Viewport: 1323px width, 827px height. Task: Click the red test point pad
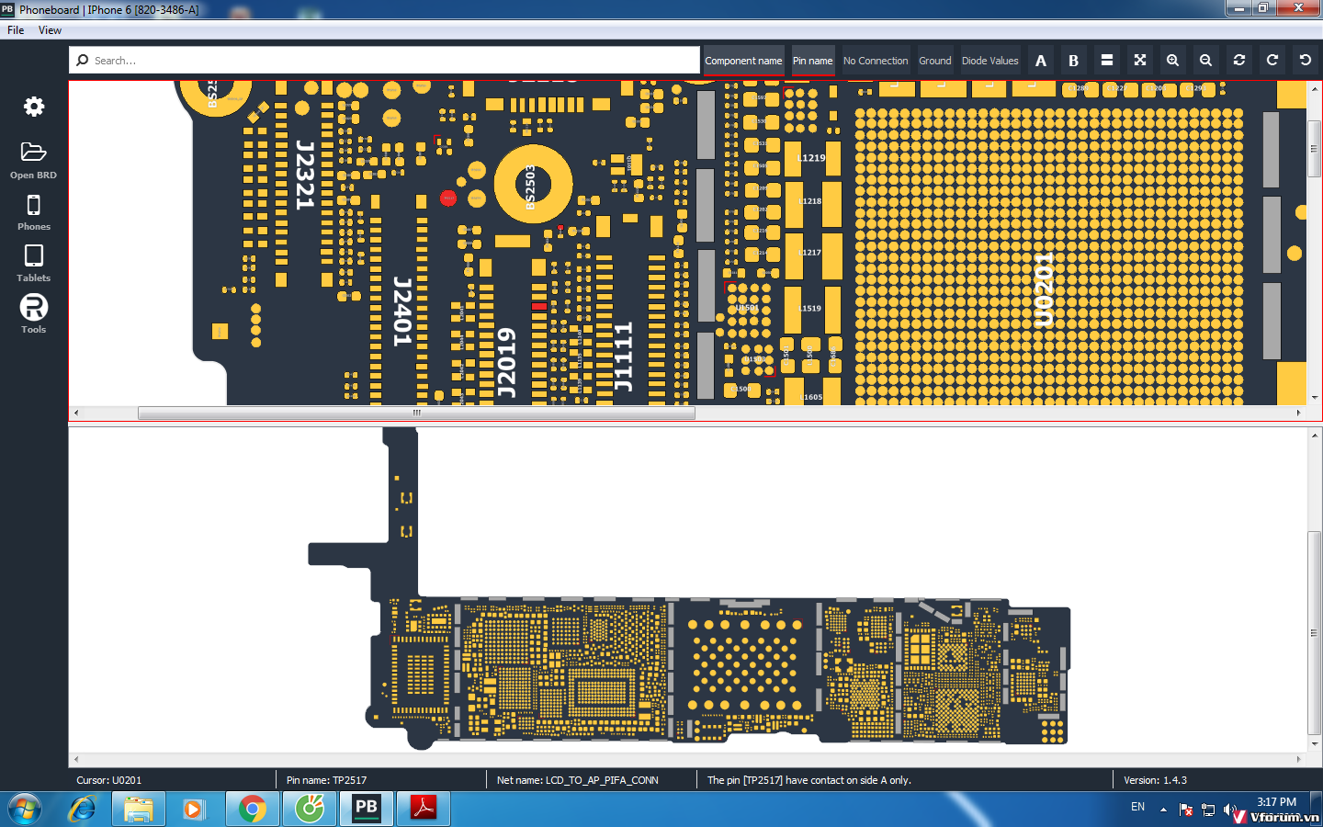coord(448,198)
